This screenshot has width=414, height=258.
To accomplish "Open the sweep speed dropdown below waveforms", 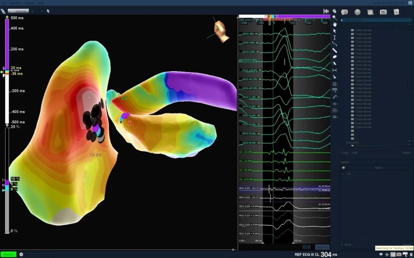I will tap(306, 247).
